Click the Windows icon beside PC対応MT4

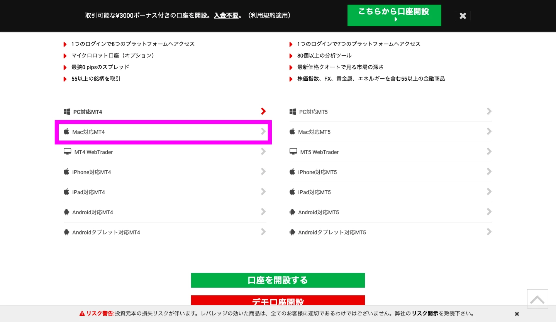[67, 112]
